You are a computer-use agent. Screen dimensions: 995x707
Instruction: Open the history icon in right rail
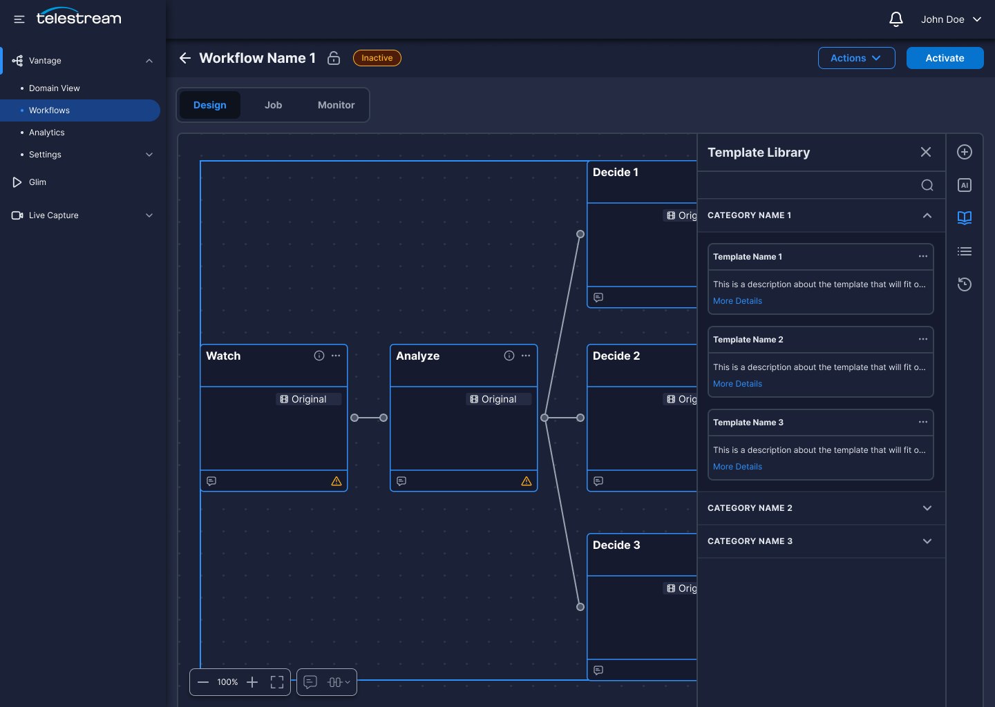tap(965, 284)
